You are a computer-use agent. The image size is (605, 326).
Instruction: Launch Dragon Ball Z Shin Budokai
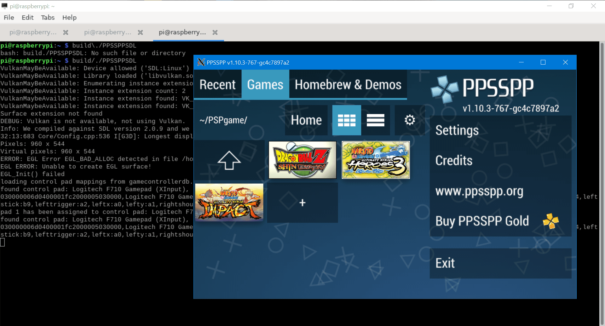pyautogui.click(x=302, y=160)
